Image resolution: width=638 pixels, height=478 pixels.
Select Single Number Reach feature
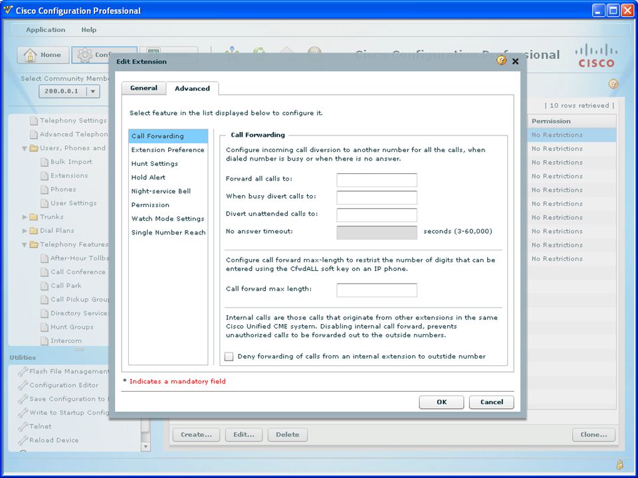[168, 233]
